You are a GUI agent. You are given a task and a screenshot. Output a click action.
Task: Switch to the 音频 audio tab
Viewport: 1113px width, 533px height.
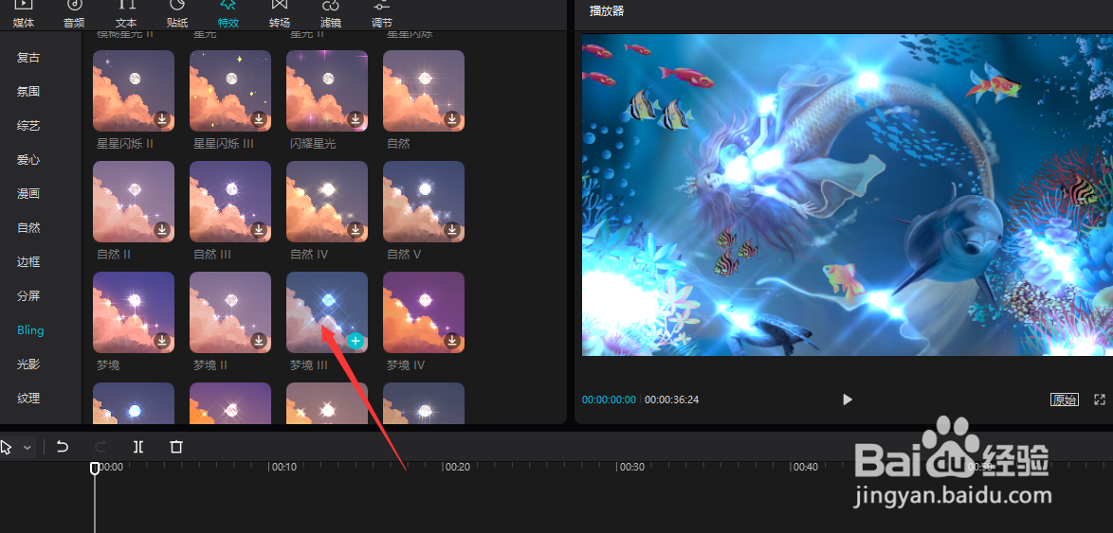(74, 14)
